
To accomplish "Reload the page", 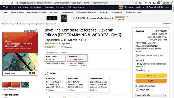I will tap(12, 3).
